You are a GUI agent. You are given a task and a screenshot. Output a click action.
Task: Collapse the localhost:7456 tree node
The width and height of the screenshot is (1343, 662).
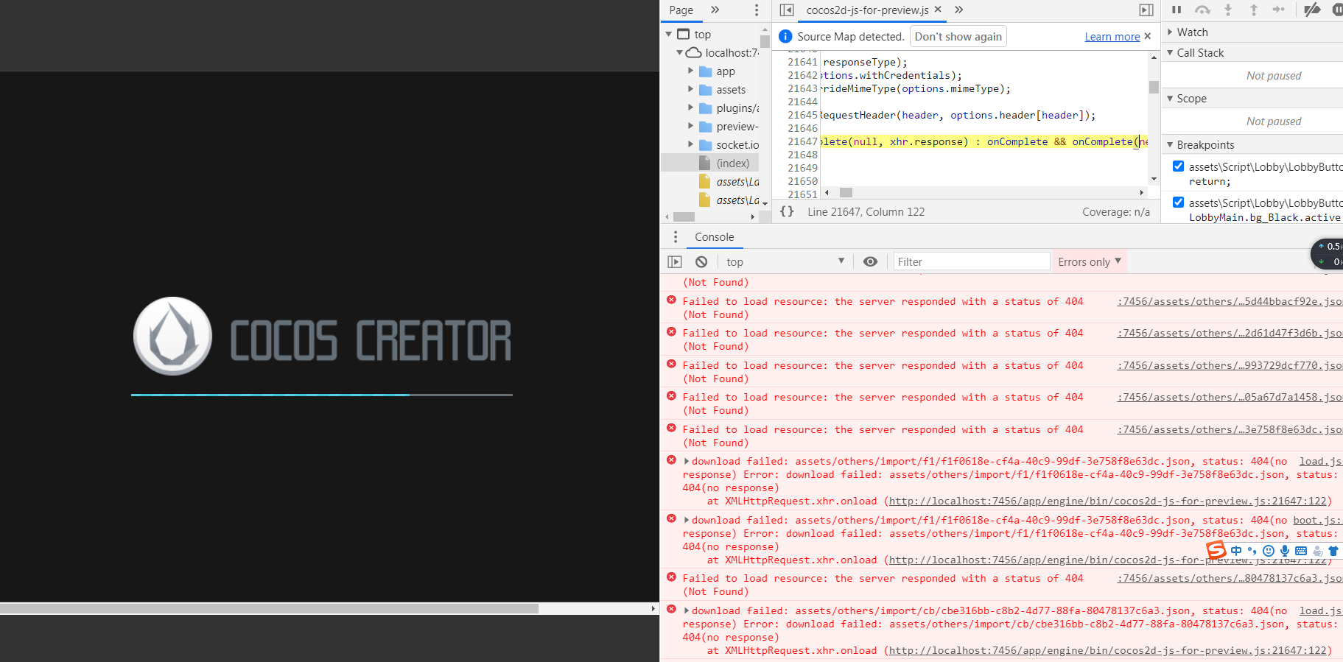(x=680, y=52)
